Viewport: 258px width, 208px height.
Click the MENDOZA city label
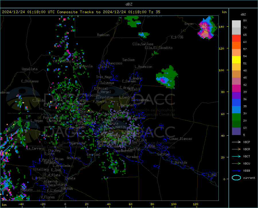[x=77, y=105]
